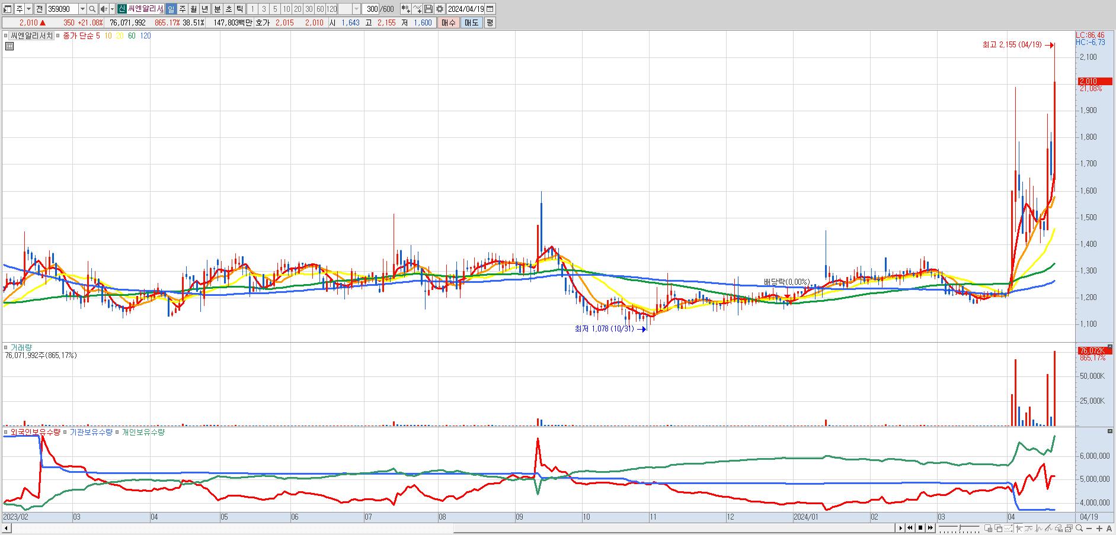Click the 기관보유수량 legend label
Screen dimensions: 1116x535
tap(91, 432)
